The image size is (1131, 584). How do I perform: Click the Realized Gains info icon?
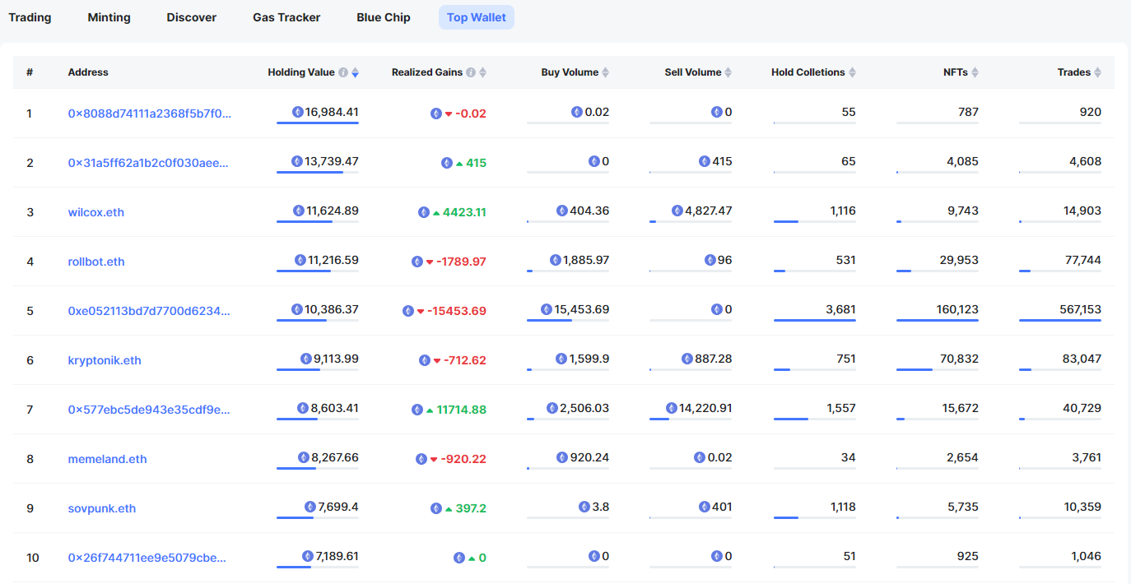tap(471, 72)
